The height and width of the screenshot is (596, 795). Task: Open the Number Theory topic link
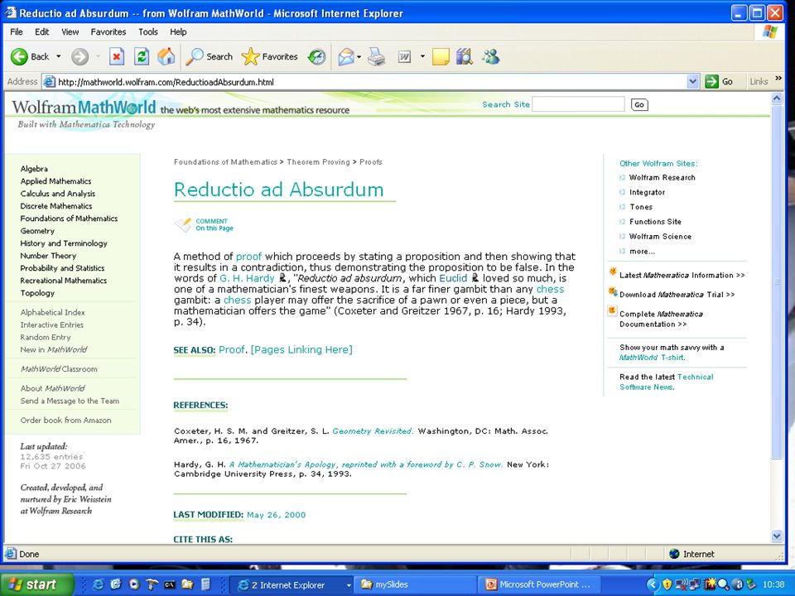(x=48, y=256)
